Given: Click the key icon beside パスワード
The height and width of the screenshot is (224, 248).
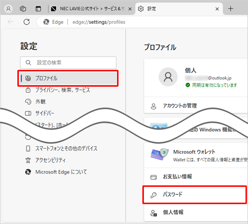Looking at the screenshot, I should [153, 195].
